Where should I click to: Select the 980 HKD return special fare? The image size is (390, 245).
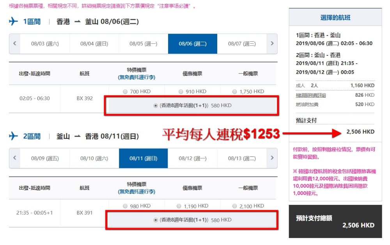[125, 206]
